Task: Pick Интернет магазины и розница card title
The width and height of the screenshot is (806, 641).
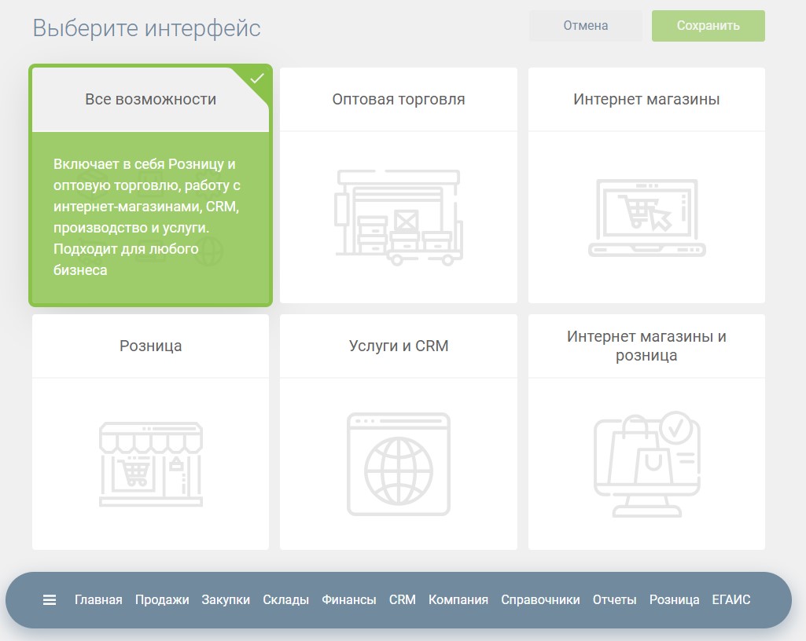Action: point(646,346)
